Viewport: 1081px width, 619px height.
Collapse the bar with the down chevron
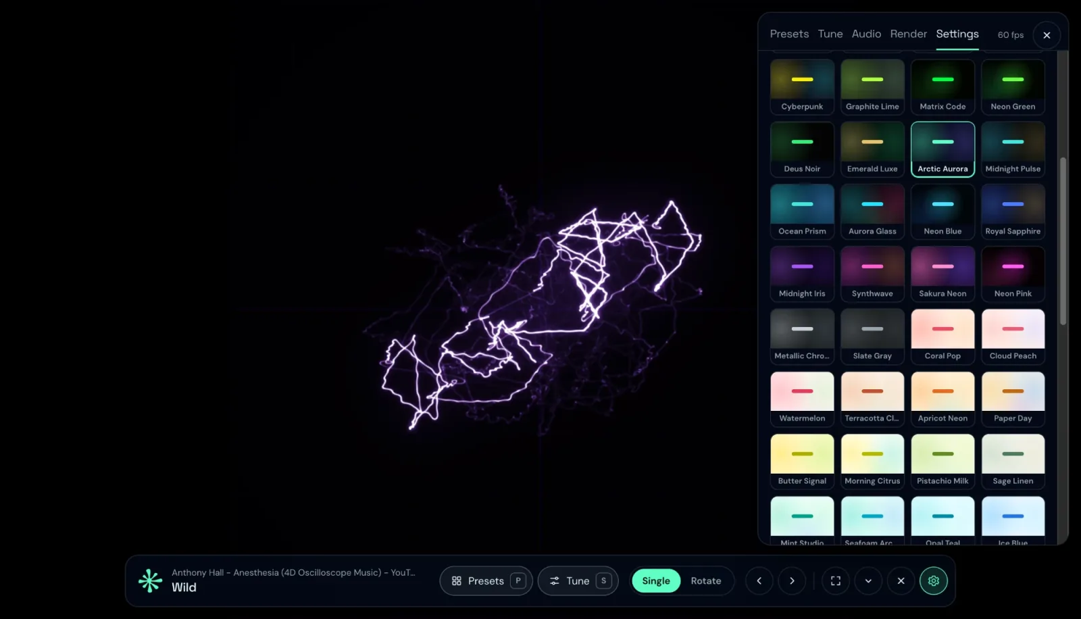pos(868,580)
